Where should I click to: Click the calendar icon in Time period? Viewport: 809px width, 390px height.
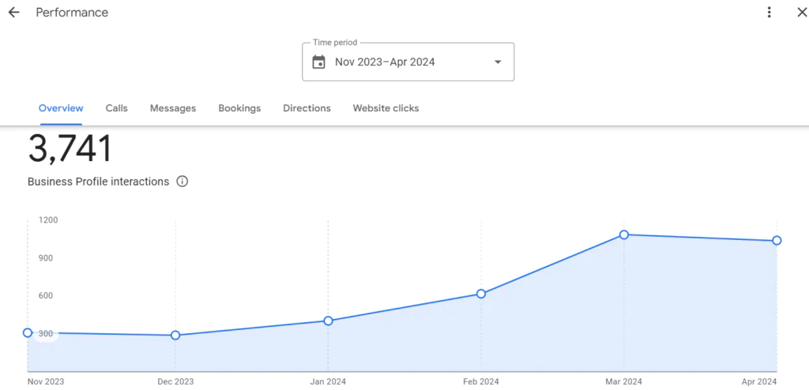click(318, 62)
